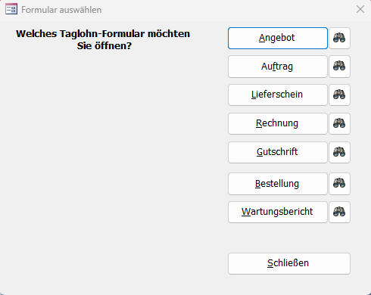
Task: Search Wartungsbericht with its binoculars icon
Action: pyautogui.click(x=339, y=212)
